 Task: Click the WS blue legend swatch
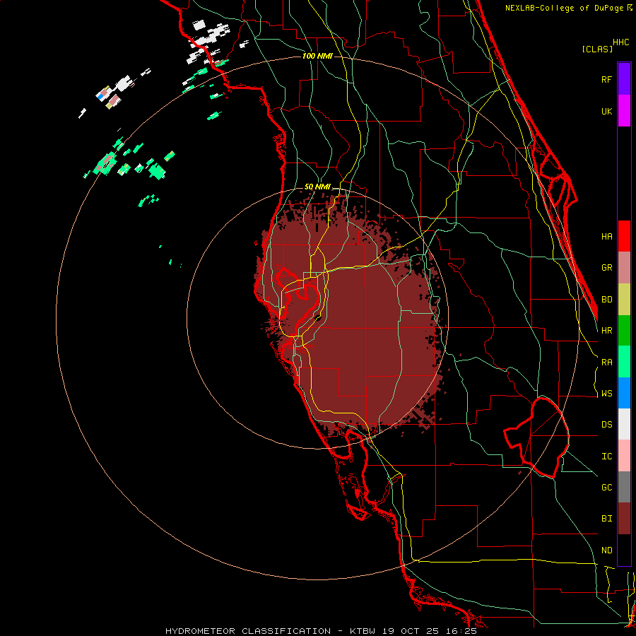(624, 393)
